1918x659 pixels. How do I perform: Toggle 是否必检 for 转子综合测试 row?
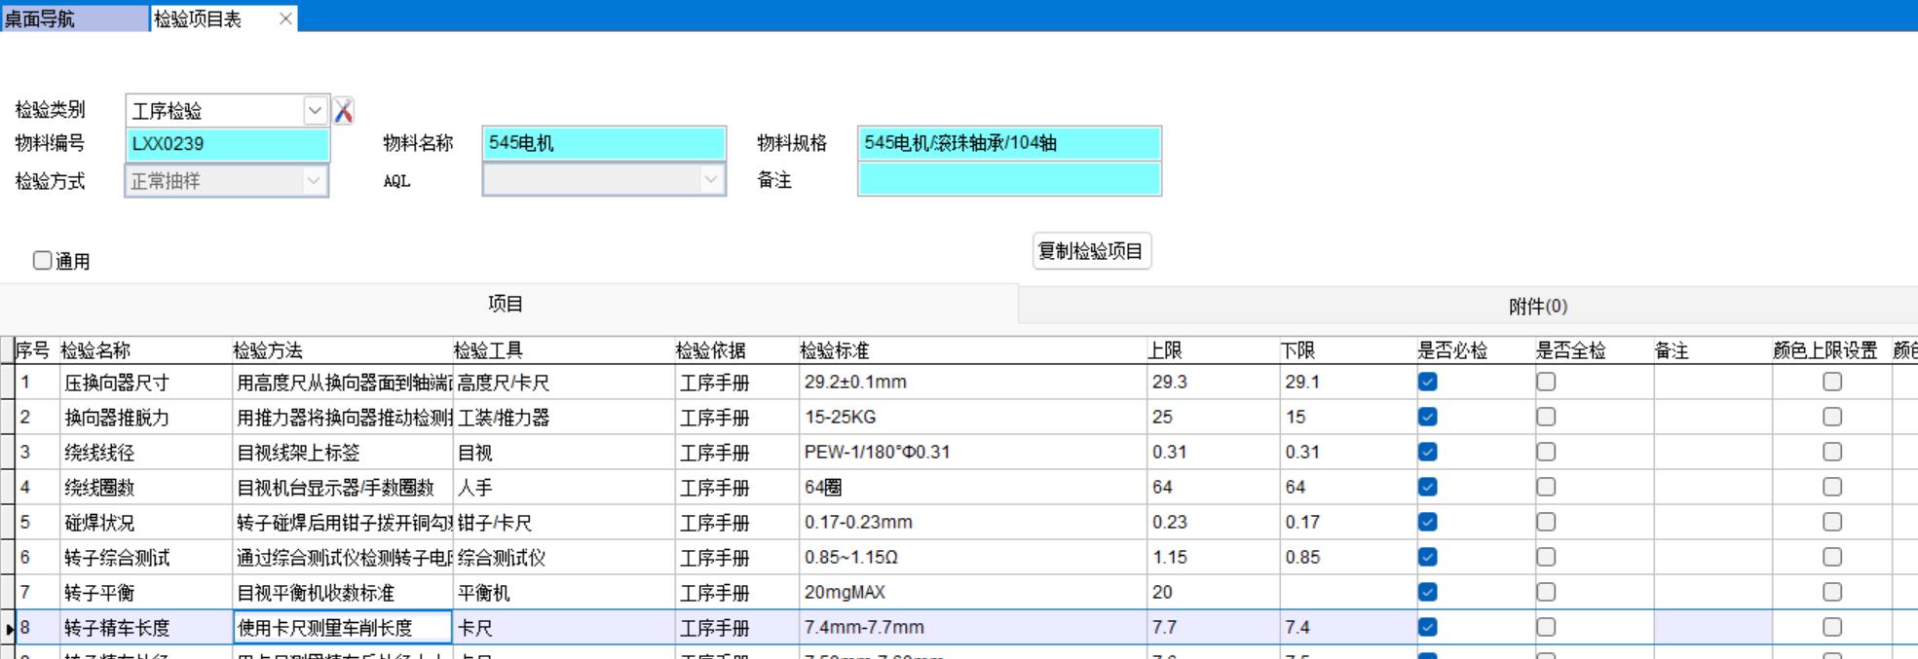point(1427,558)
